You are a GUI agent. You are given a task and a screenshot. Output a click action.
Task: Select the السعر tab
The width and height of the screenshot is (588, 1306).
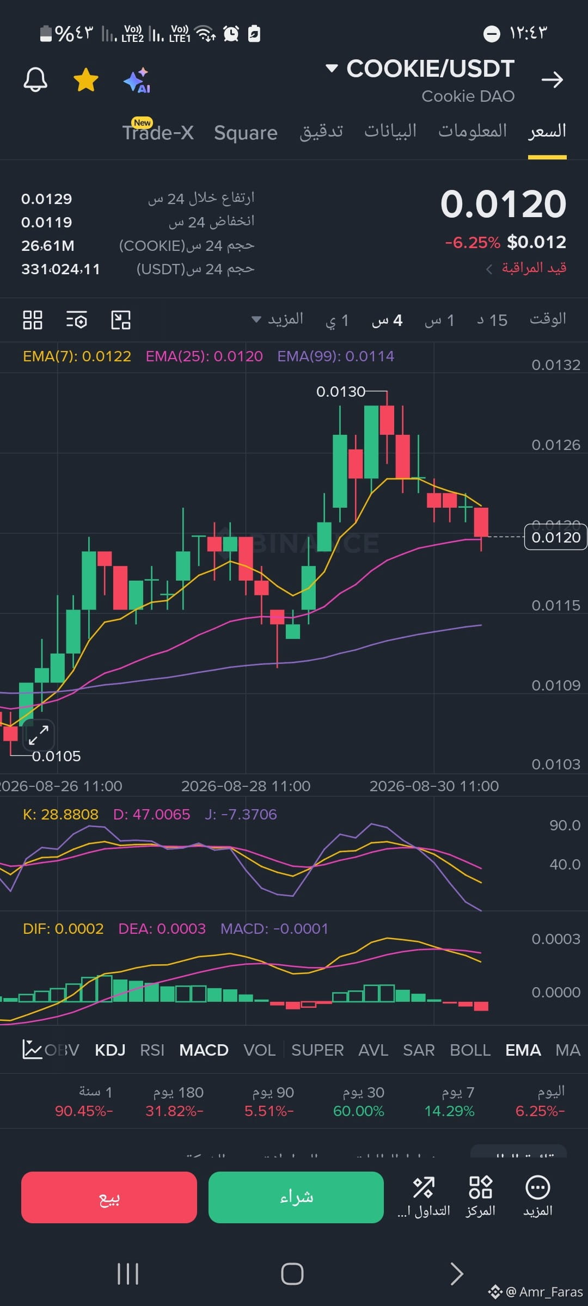click(547, 131)
